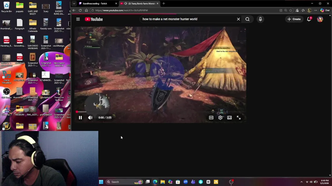
Task: Expand the browser tab search dropdown
Action: coord(74,4)
